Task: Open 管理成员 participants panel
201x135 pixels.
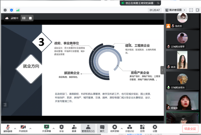Action: point(88,129)
